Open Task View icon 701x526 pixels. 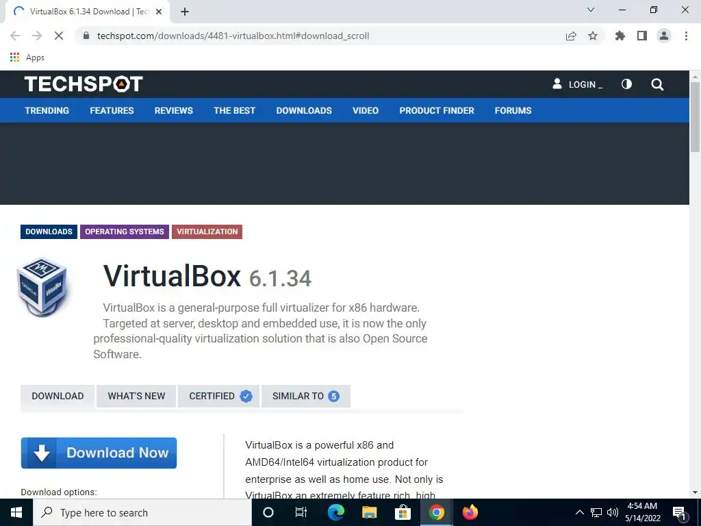pos(301,512)
